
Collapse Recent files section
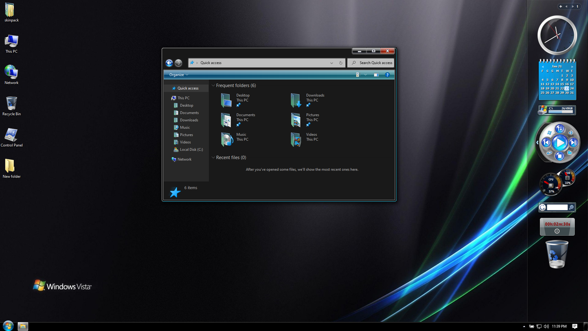[x=213, y=158]
